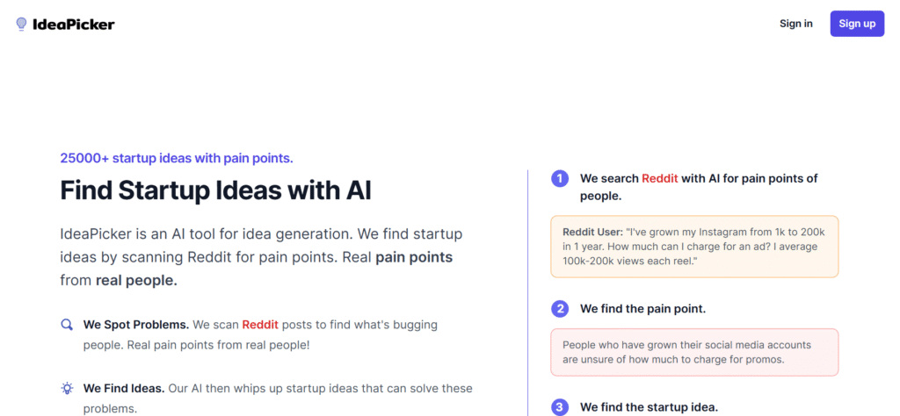Click the red Reddit word in step 1 heading
Screen dimensions: 900x416
click(659, 178)
